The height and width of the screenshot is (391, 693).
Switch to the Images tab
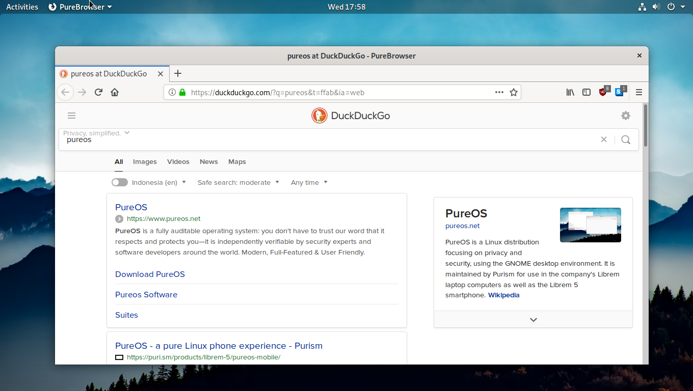tap(145, 161)
